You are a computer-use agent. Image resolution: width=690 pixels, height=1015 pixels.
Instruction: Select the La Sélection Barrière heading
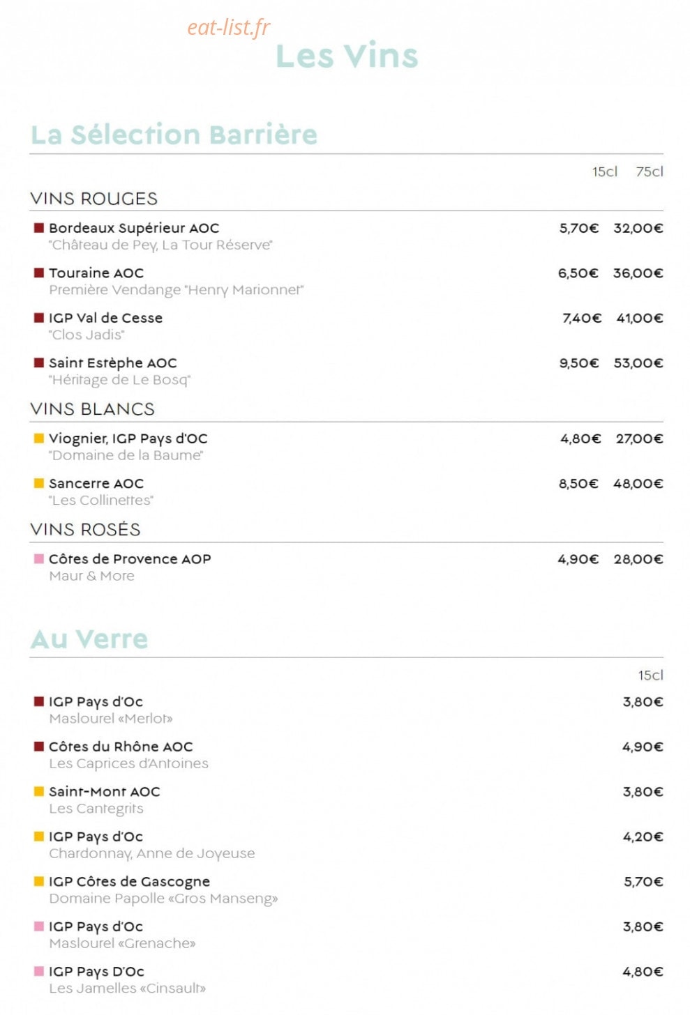174,135
